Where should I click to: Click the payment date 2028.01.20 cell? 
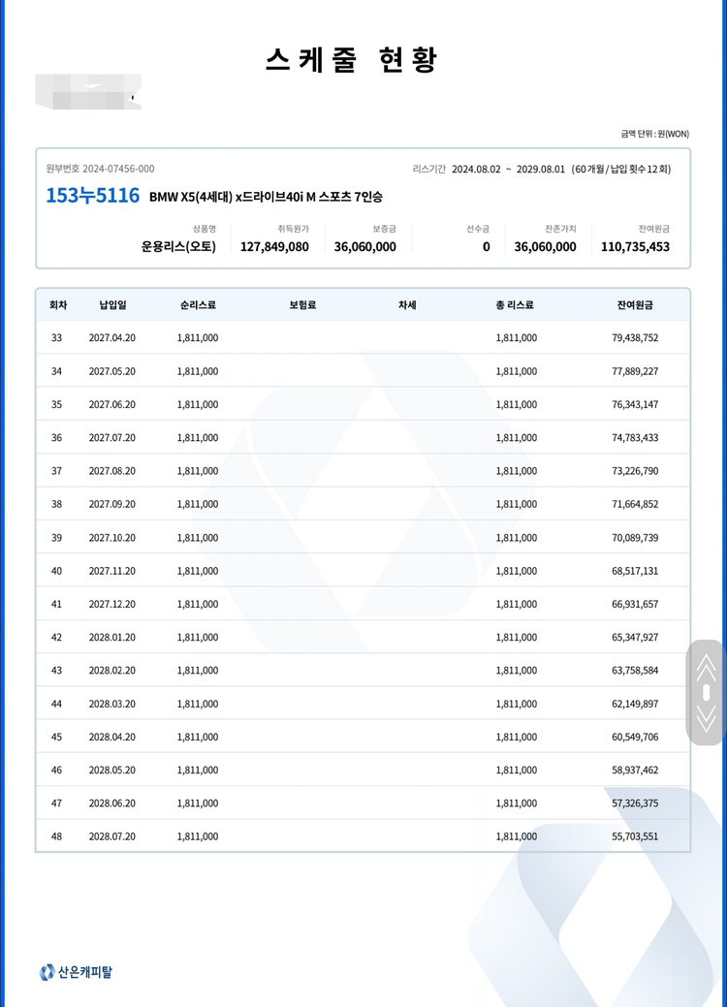(x=112, y=637)
